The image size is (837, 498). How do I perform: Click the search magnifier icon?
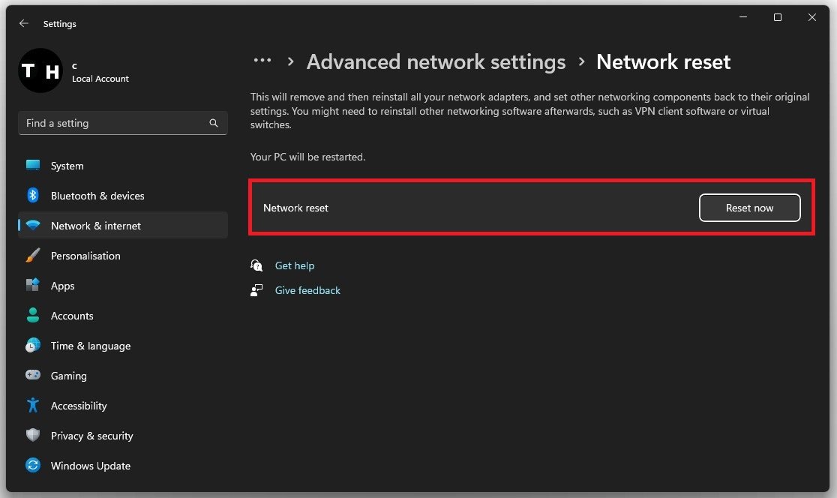tap(214, 123)
